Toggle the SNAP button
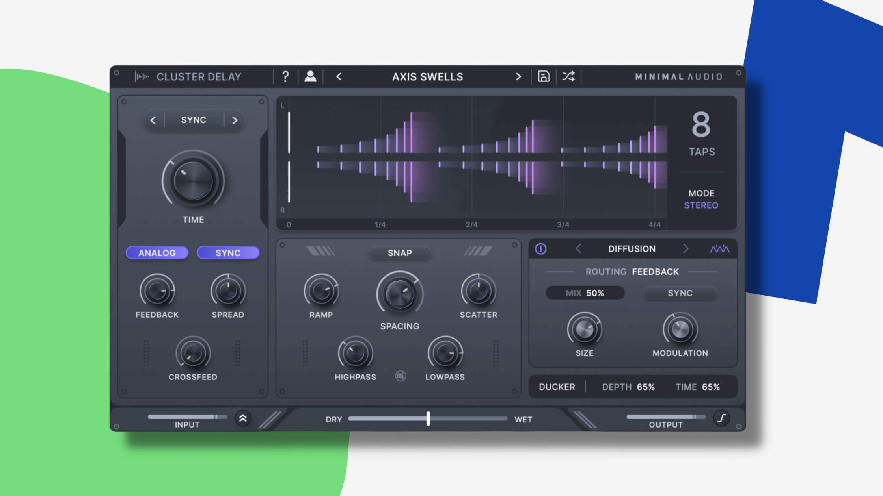Screen dimensions: 883x496 click(x=400, y=253)
